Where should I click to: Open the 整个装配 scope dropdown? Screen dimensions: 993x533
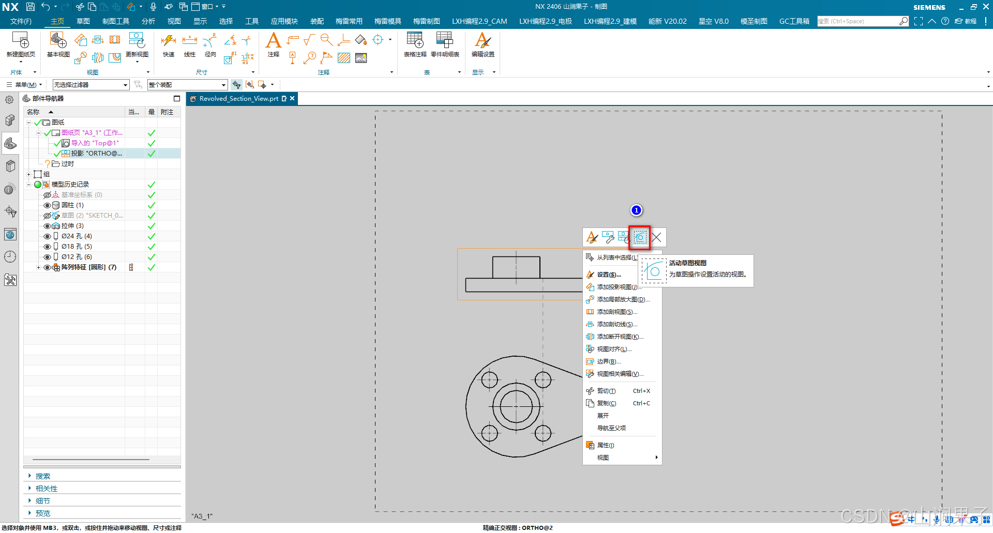coord(187,85)
